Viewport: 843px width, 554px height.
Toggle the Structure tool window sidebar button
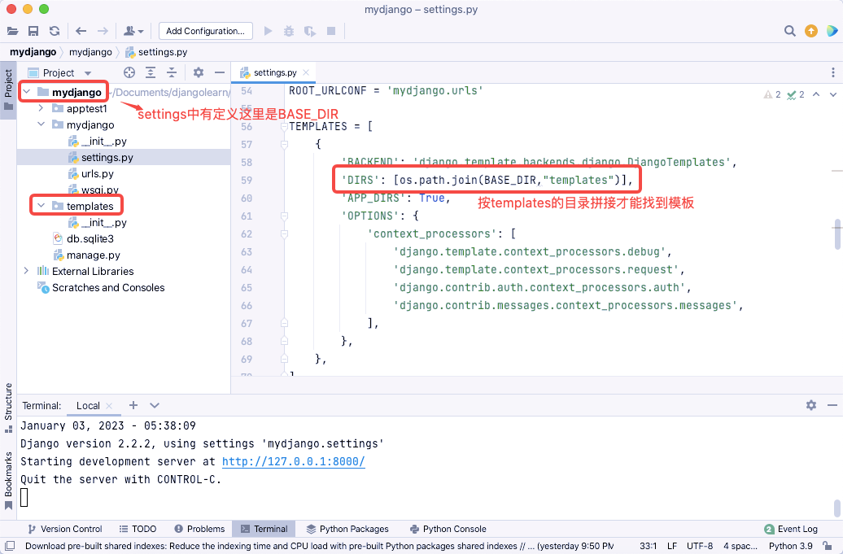coord(8,408)
